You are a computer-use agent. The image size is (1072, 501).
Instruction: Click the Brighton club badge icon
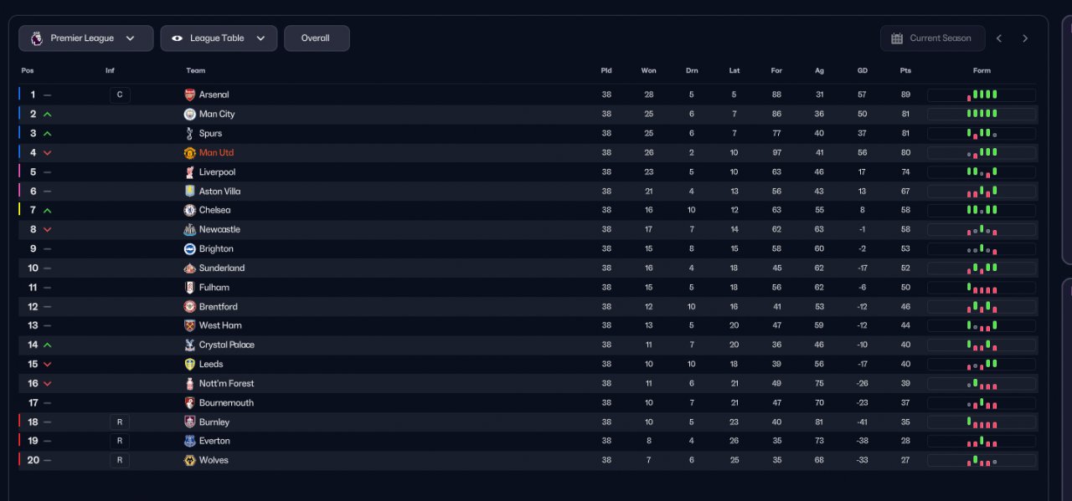coord(189,249)
